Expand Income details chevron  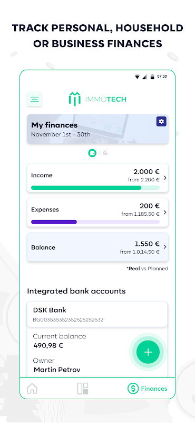click(x=165, y=178)
